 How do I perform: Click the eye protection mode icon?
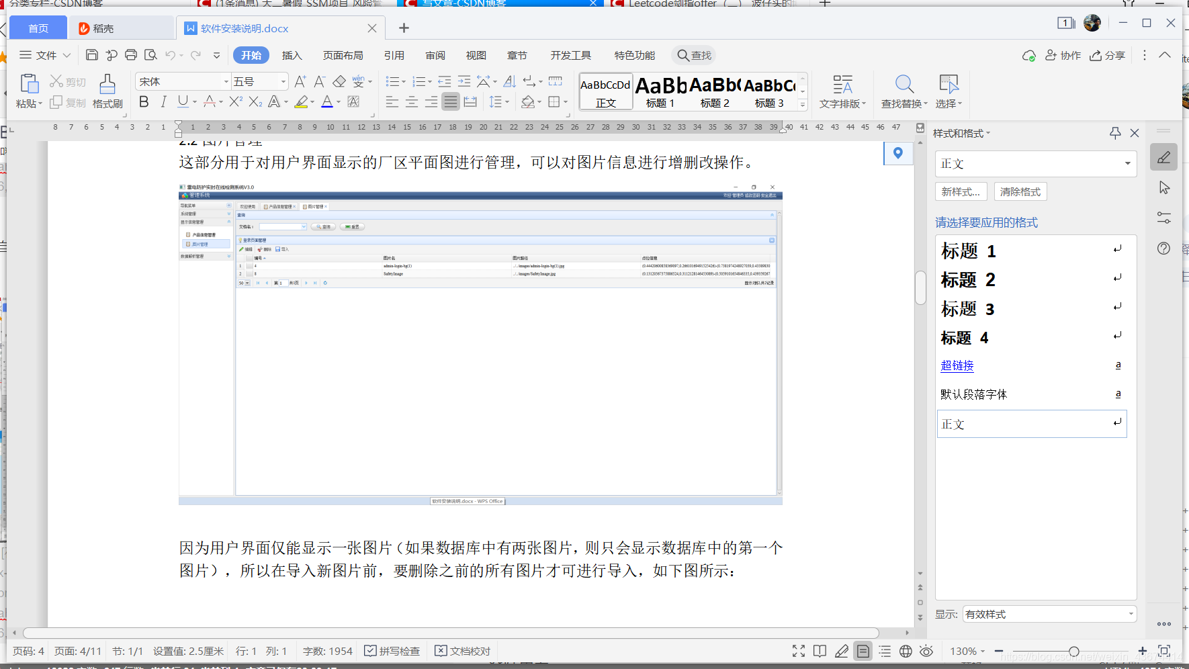[x=926, y=651]
